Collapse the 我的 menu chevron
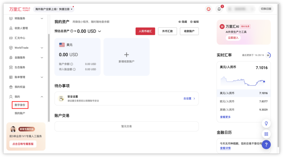 42,97
